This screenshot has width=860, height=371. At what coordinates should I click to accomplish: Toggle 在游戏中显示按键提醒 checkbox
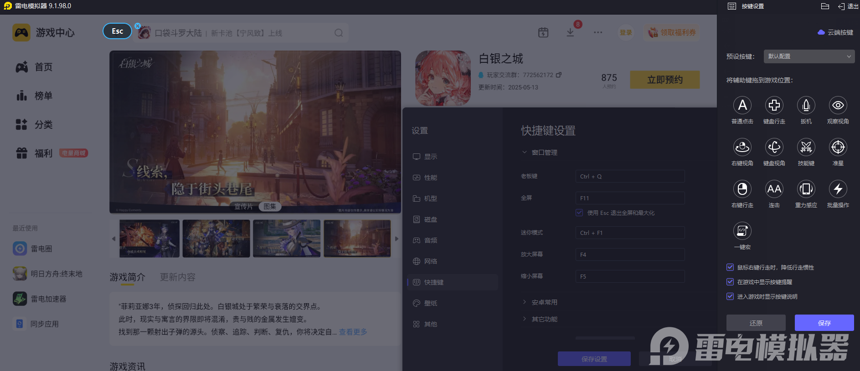730,282
